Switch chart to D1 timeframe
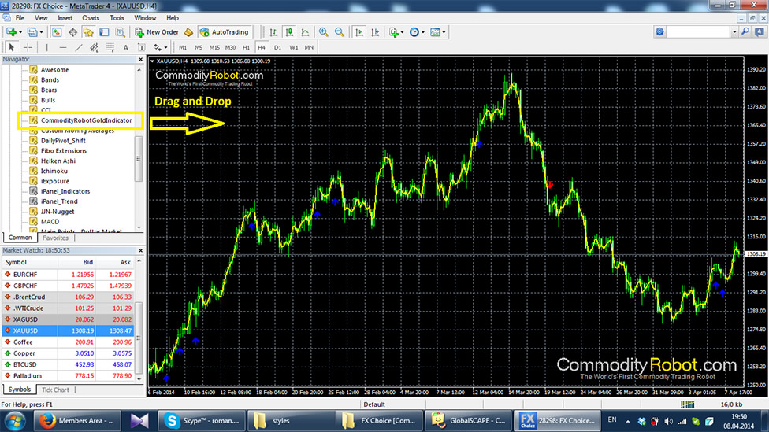769x432 pixels. coord(277,47)
